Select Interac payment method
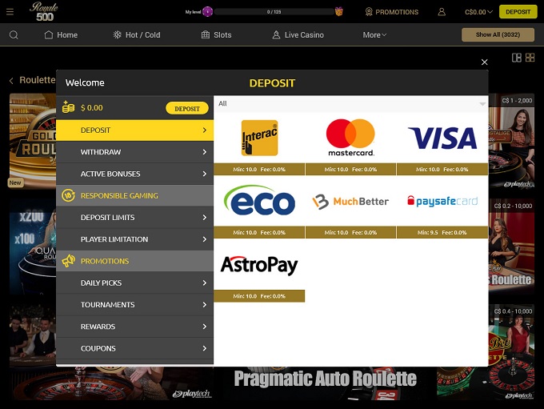This screenshot has width=544, height=409. point(259,138)
